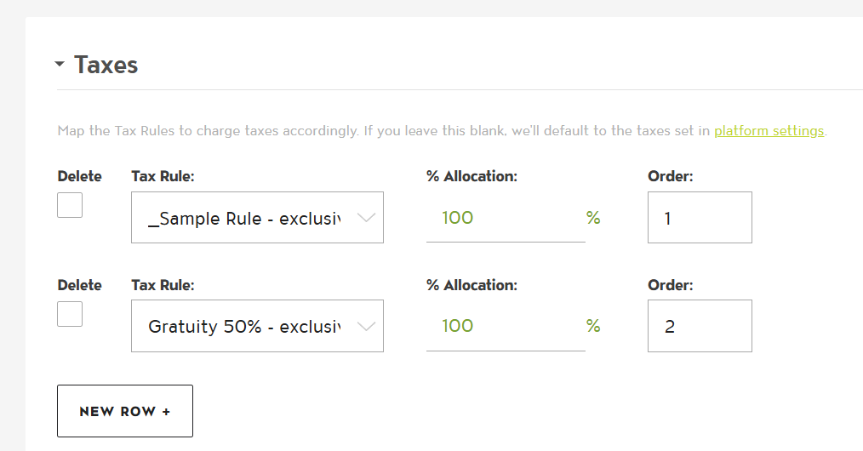Click chevron arrow on _Sample Rule dropdown
The image size is (863, 451).
366,218
